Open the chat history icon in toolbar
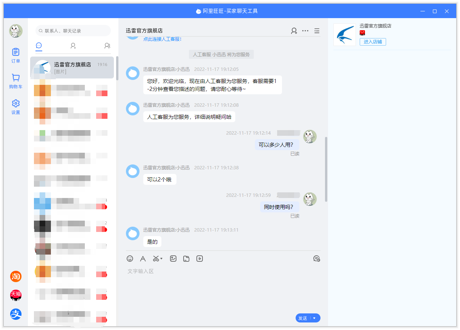Viewport: 460px width, 330px height. (x=317, y=259)
